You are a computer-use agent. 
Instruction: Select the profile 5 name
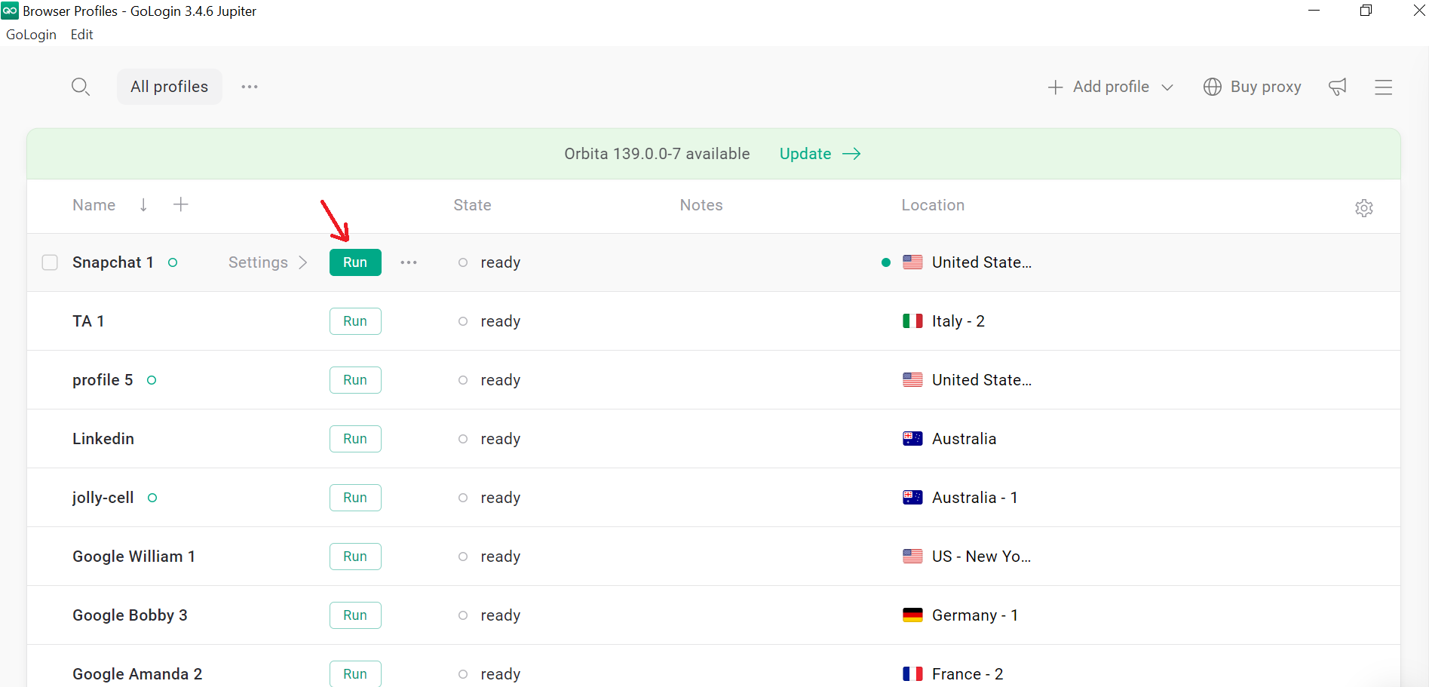pyautogui.click(x=103, y=380)
